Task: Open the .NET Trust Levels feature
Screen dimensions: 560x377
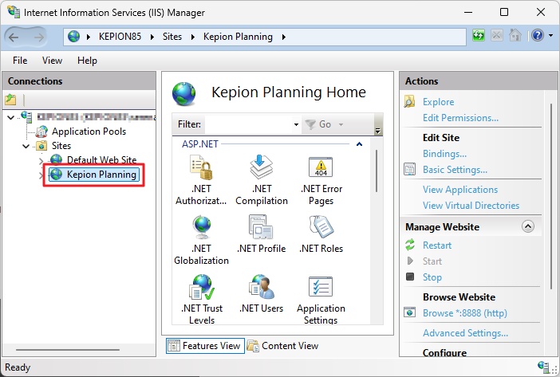Action: [x=202, y=299]
